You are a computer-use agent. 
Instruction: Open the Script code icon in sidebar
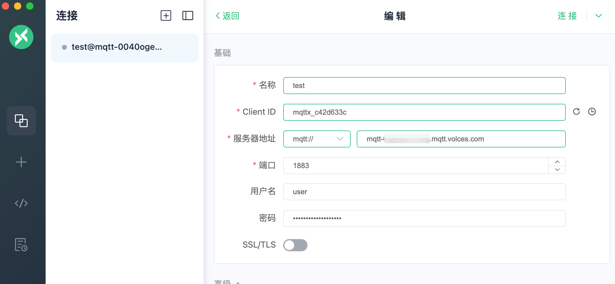click(21, 203)
